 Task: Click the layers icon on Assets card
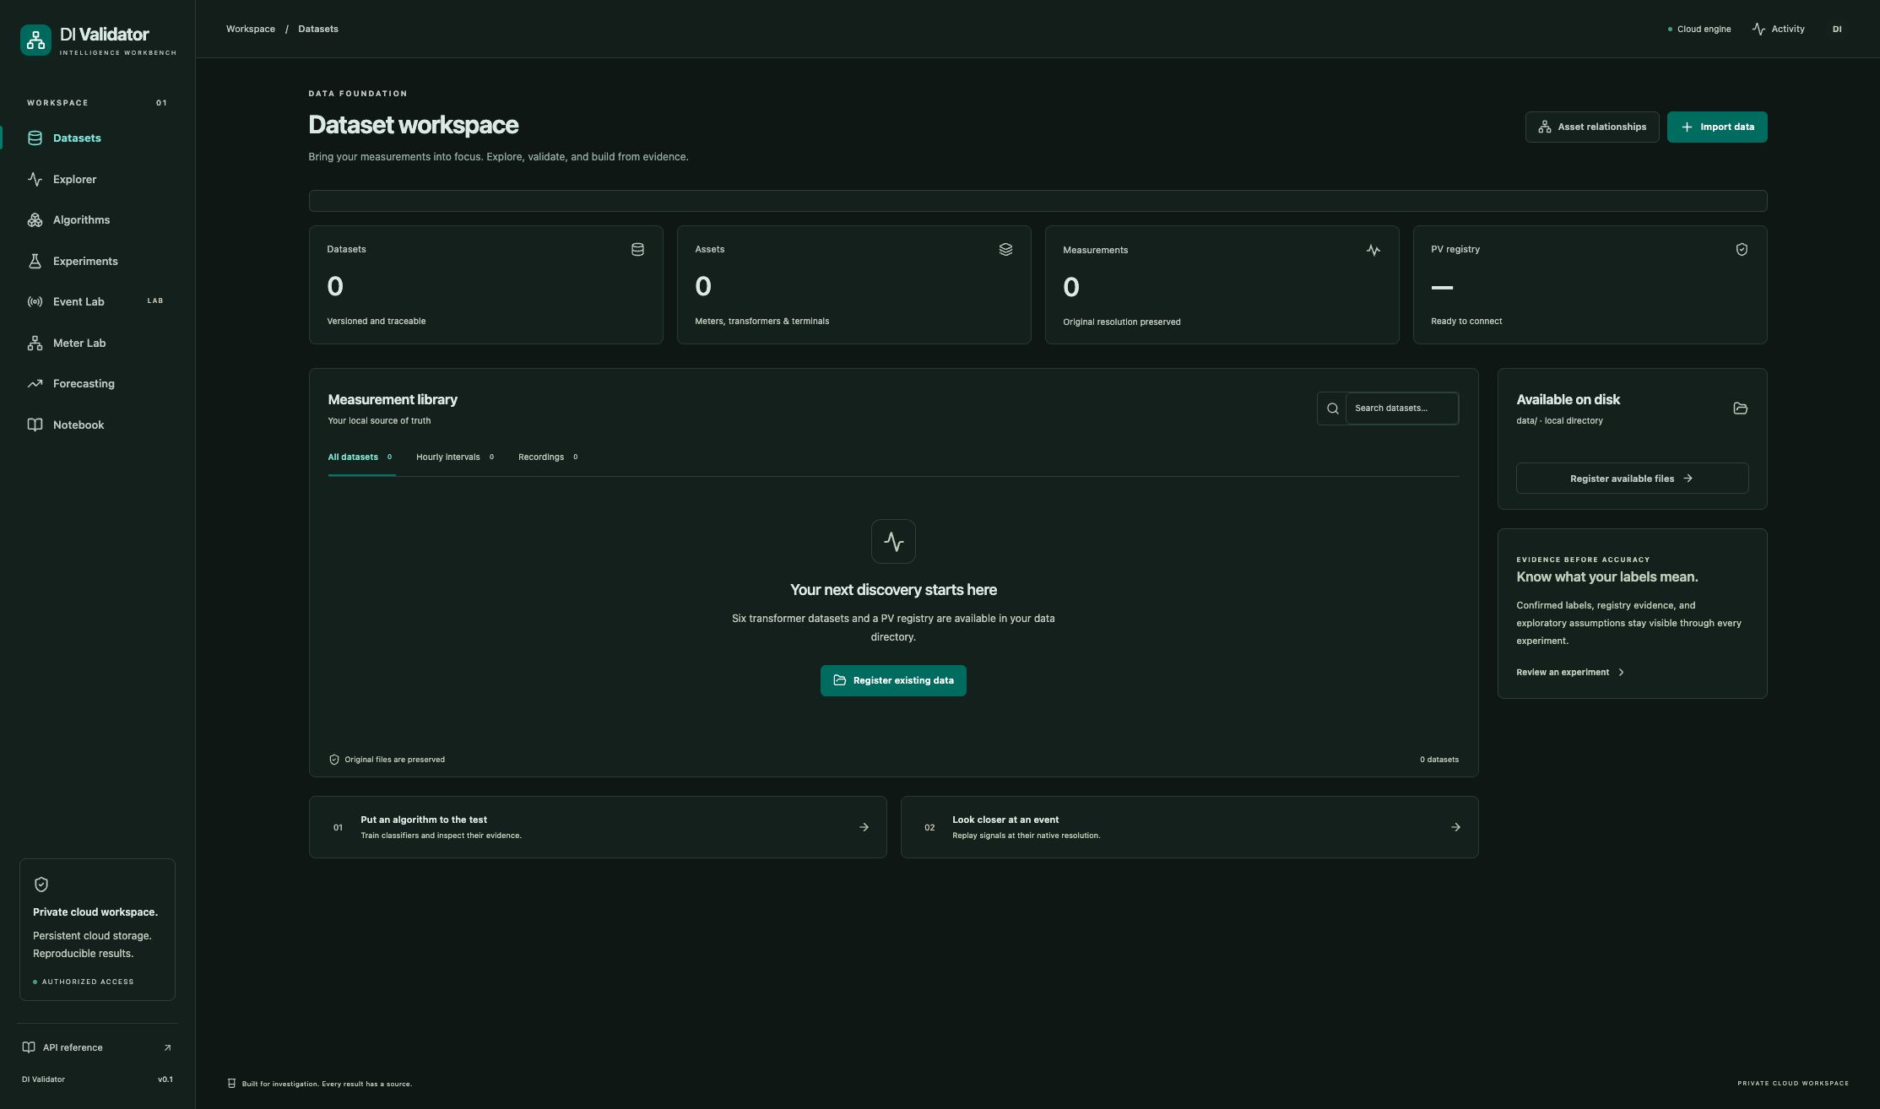[1005, 249]
